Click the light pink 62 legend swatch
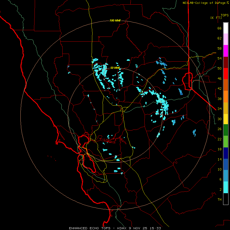The width and height of the screenshot is (230, 230). (226, 39)
